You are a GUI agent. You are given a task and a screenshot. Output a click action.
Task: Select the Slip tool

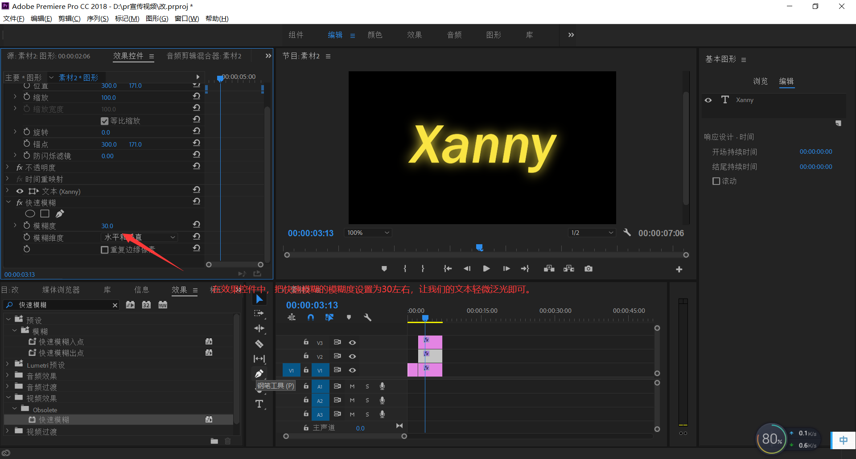259,359
